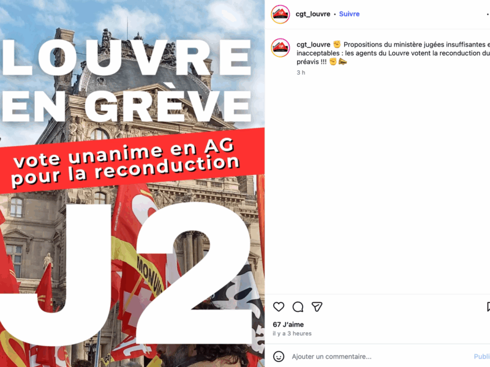Open the cgt_louvre avatar in the post header
The image size is (490, 367).
pyautogui.click(x=280, y=14)
